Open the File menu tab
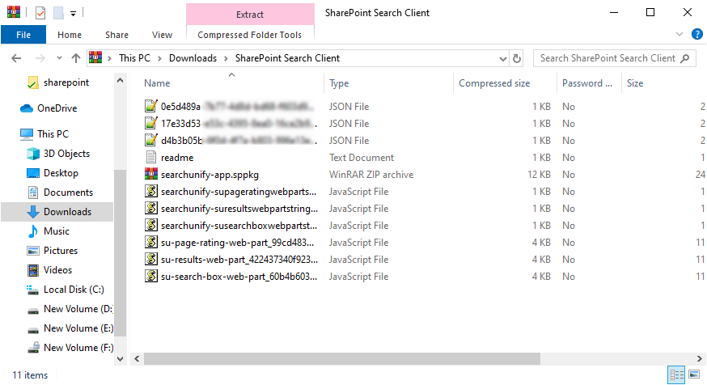 point(23,35)
